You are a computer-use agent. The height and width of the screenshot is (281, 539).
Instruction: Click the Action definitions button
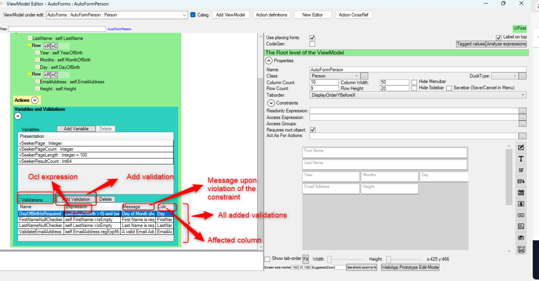[x=271, y=15]
